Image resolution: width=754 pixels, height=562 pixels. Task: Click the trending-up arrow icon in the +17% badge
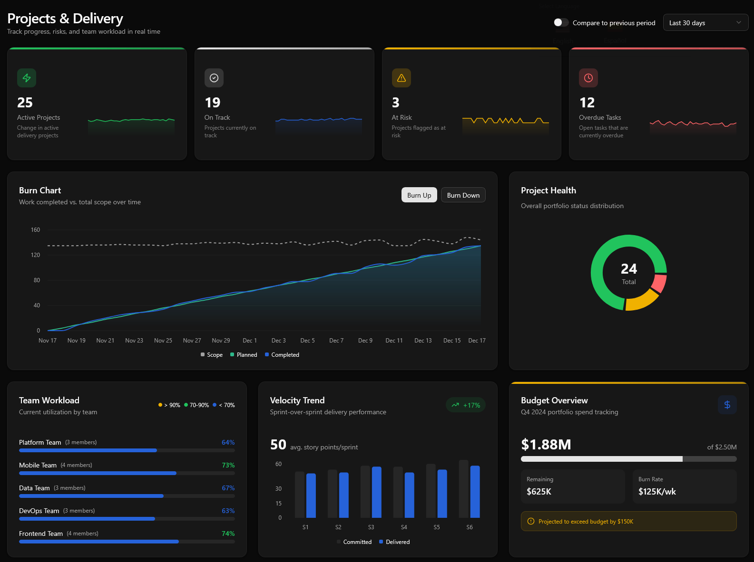[455, 405]
